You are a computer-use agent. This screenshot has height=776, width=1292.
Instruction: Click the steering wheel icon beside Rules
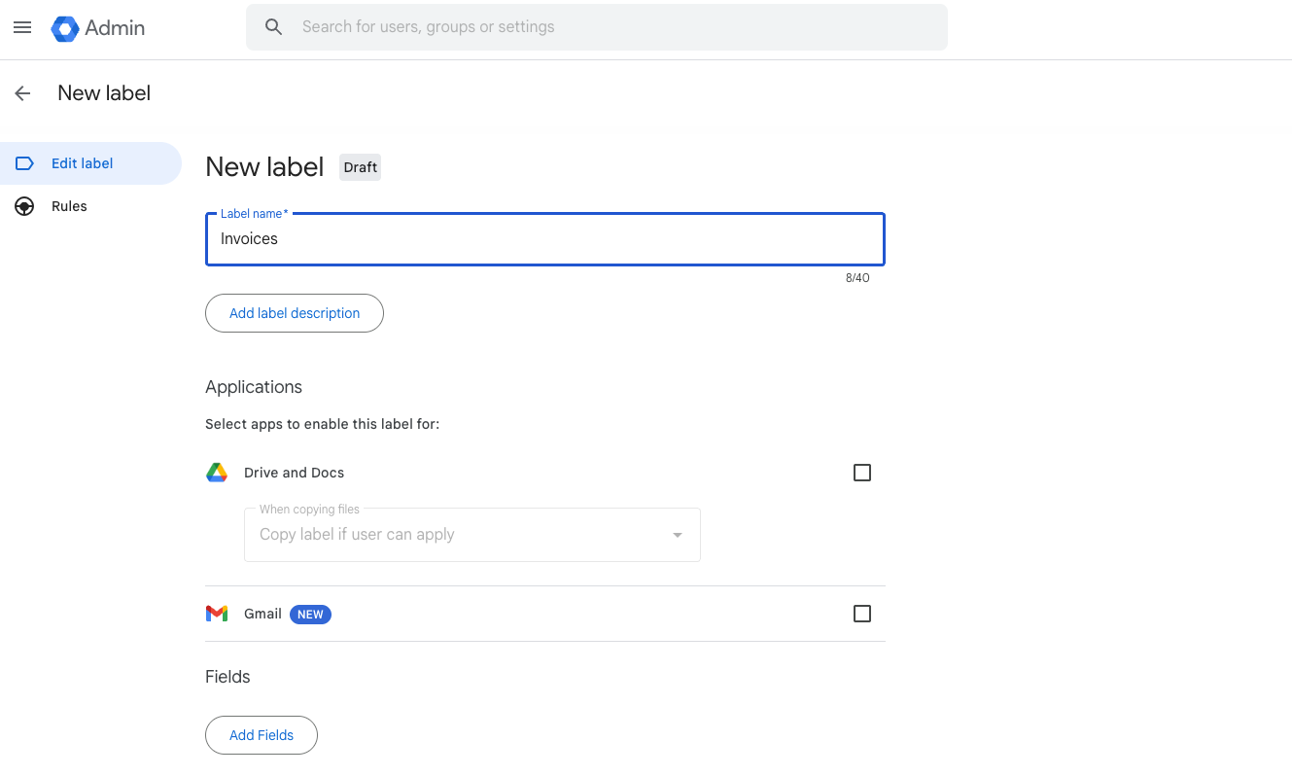[x=23, y=206]
